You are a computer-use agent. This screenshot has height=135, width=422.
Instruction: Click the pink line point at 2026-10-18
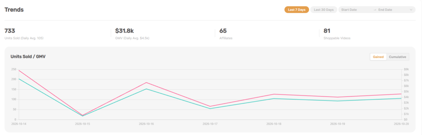coord(274,94)
